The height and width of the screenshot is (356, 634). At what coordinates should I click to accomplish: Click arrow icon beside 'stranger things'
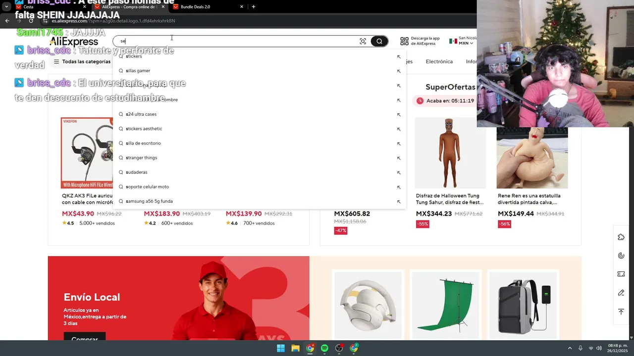point(399,158)
